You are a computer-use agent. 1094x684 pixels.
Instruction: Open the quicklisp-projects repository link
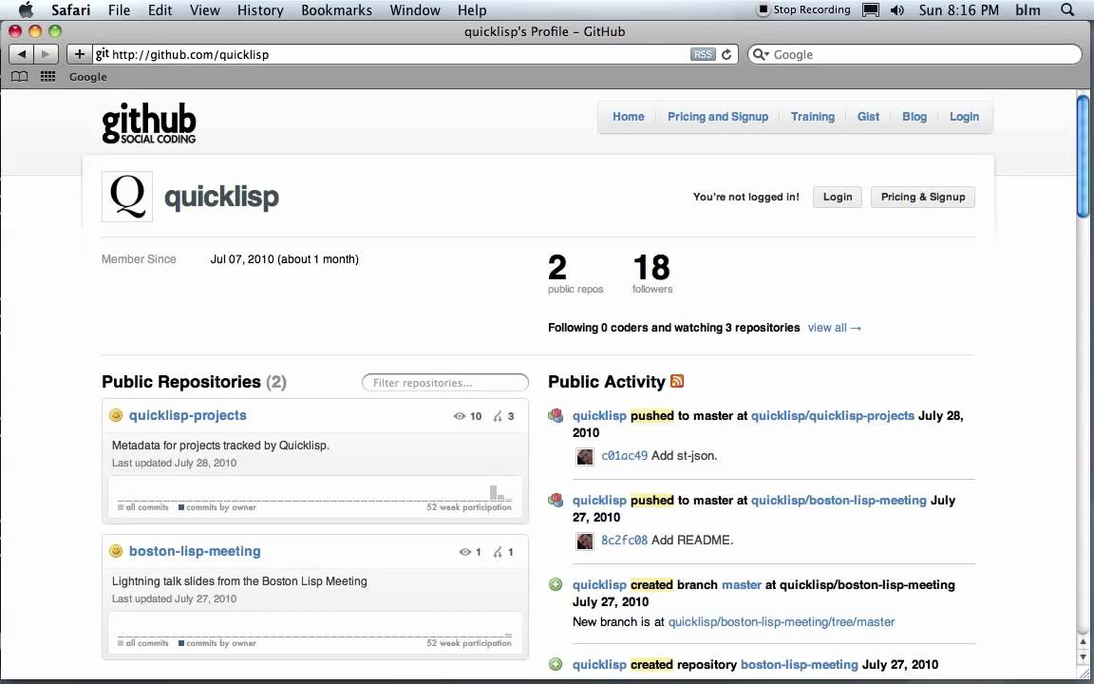click(x=188, y=415)
